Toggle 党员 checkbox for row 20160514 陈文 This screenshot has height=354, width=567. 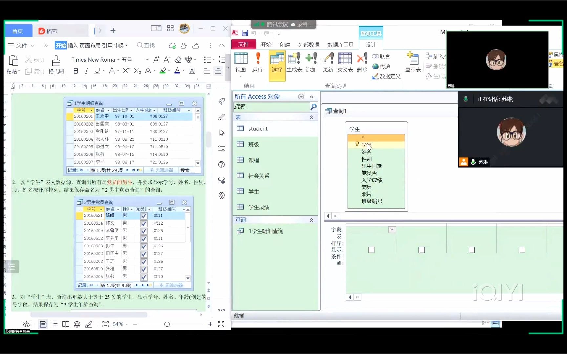[144, 223]
